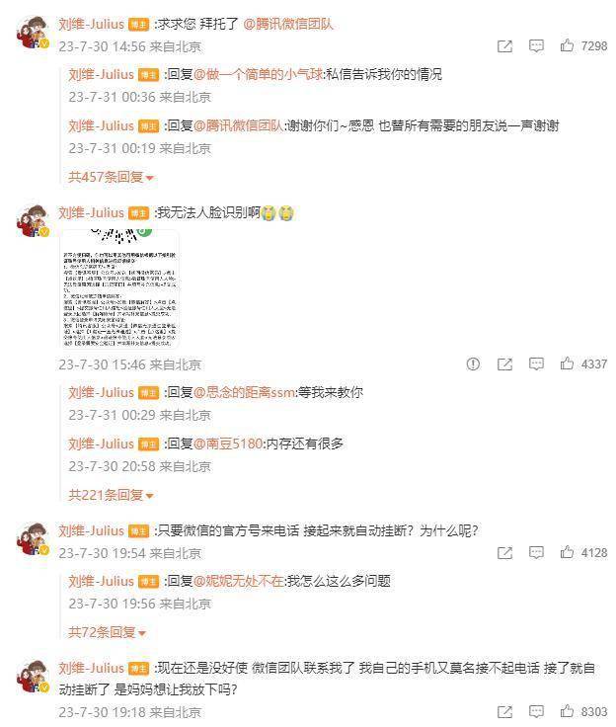Open @南豆5180 user link
616x727 pixels.
228,444
